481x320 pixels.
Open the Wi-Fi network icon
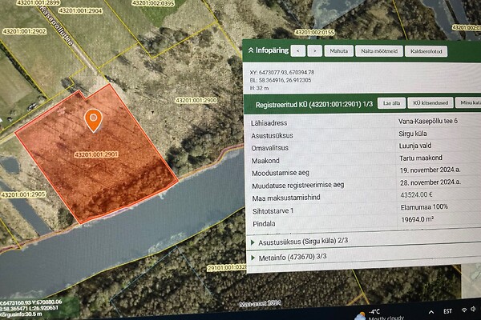pos(463,312)
